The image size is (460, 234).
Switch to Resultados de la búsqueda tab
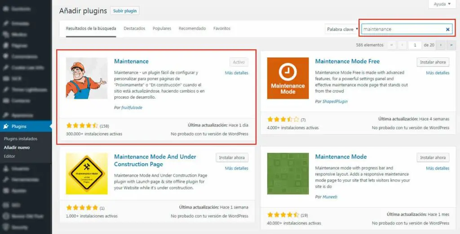pyautogui.click(x=91, y=28)
